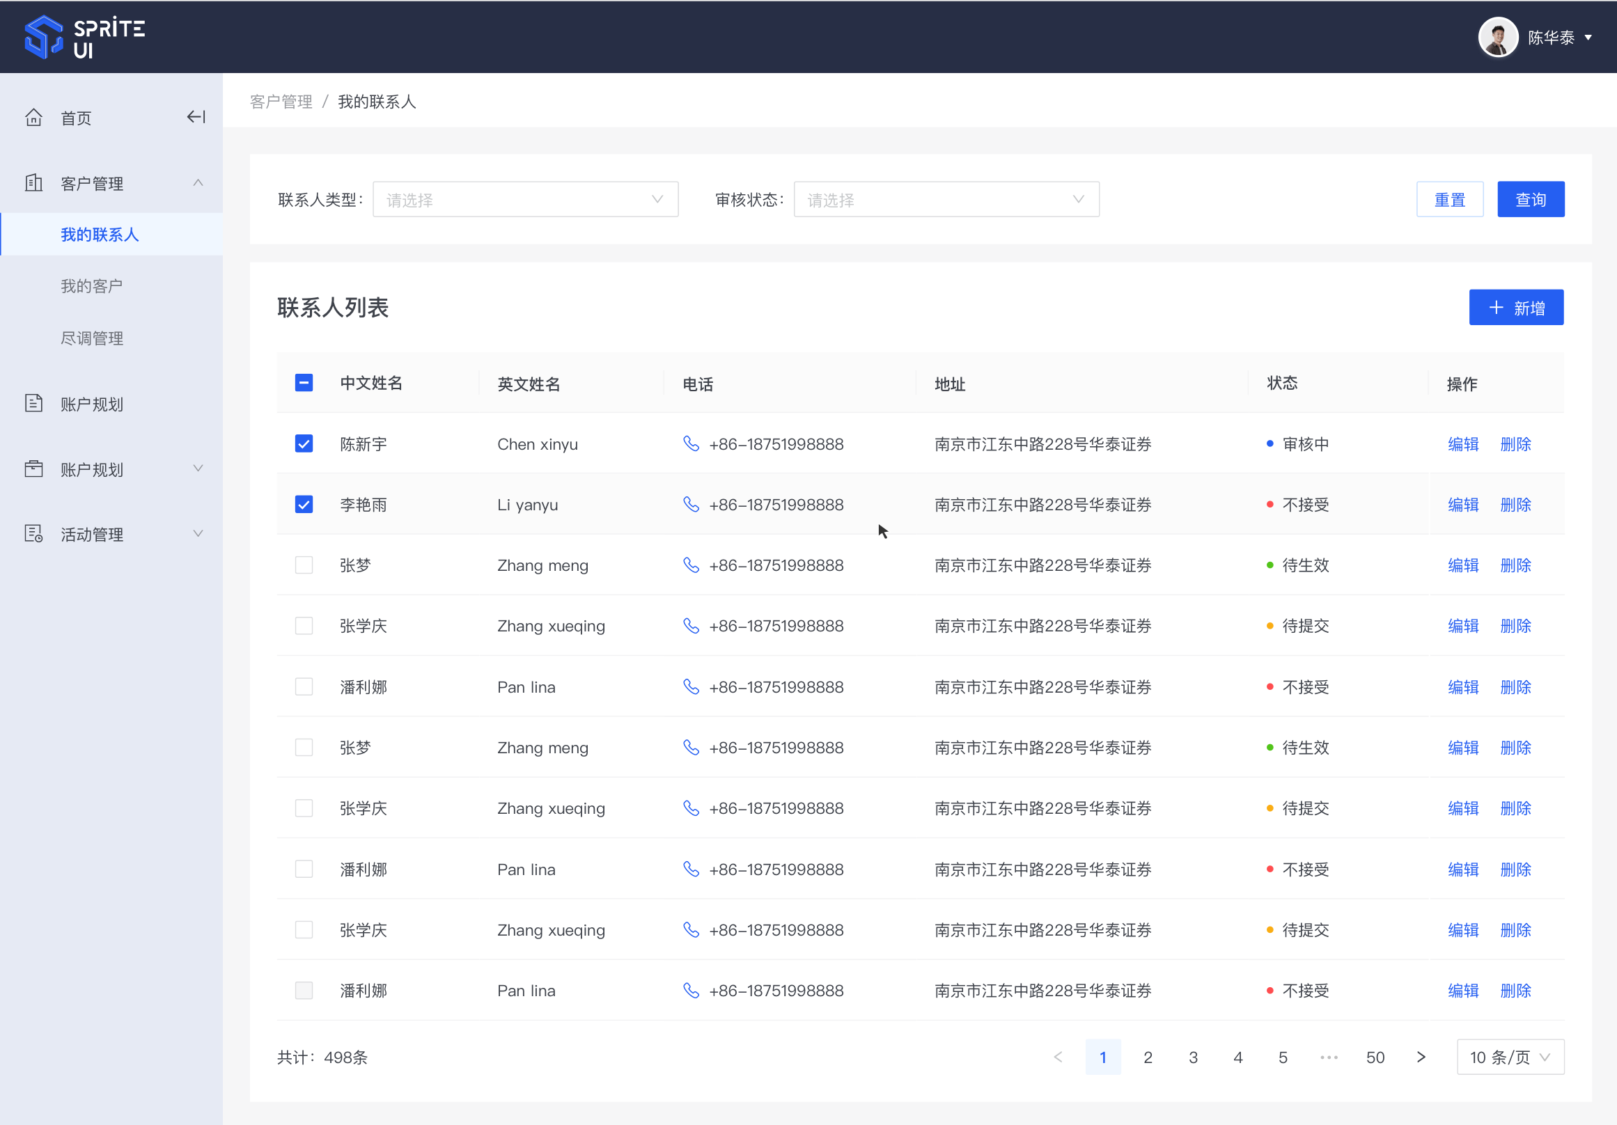Click the 新增 button
1617x1125 pixels.
pos(1515,308)
